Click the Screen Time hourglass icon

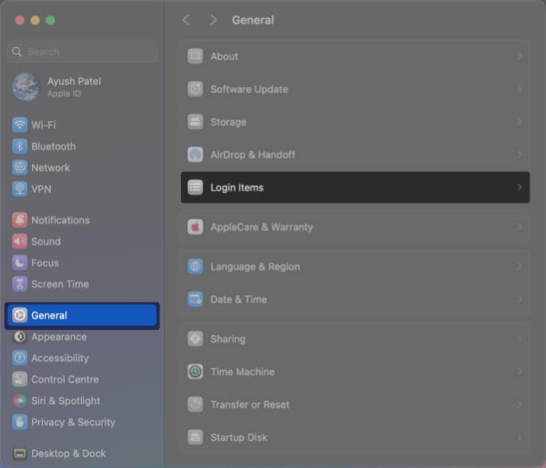pyautogui.click(x=20, y=284)
